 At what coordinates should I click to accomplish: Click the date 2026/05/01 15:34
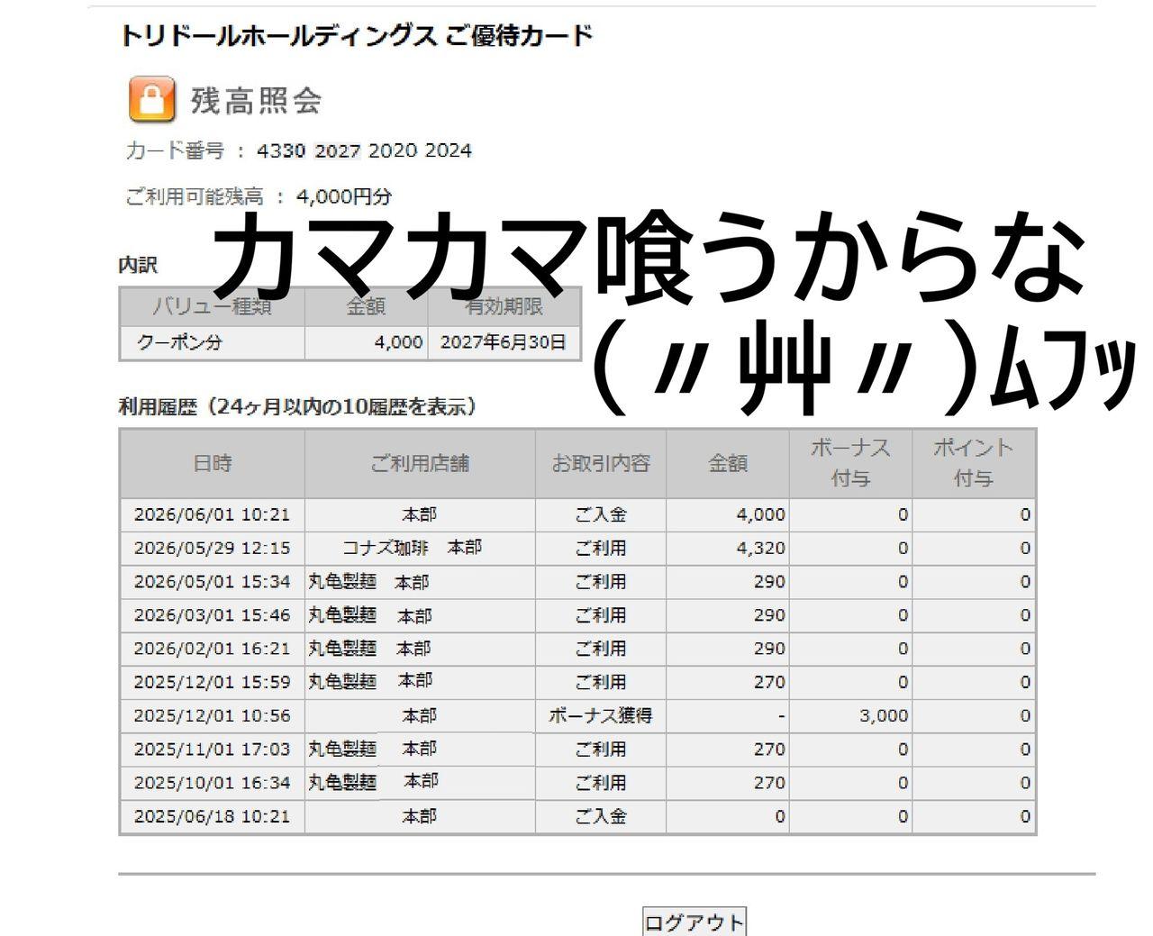coord(213,582)
